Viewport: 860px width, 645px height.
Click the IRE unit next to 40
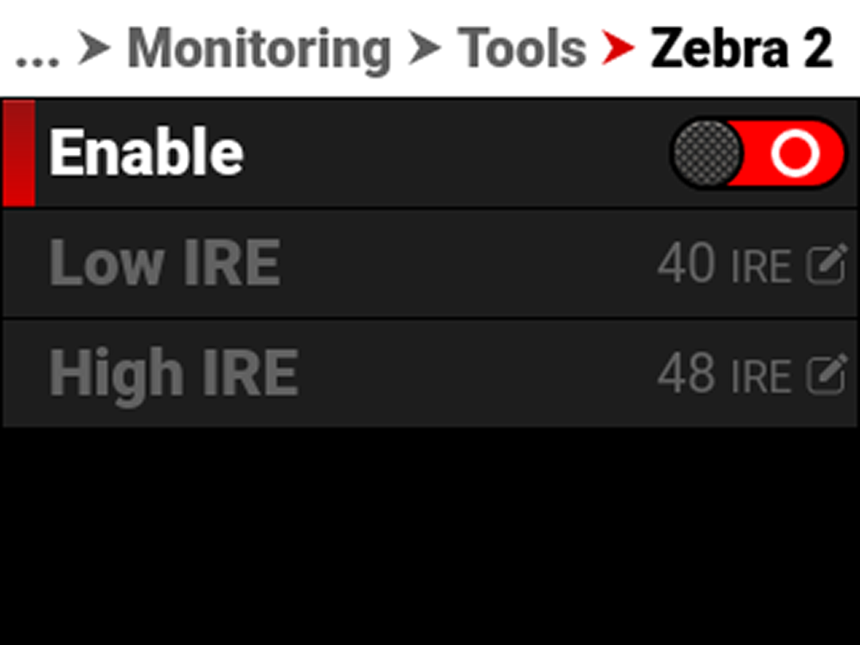tap(760, 267)
